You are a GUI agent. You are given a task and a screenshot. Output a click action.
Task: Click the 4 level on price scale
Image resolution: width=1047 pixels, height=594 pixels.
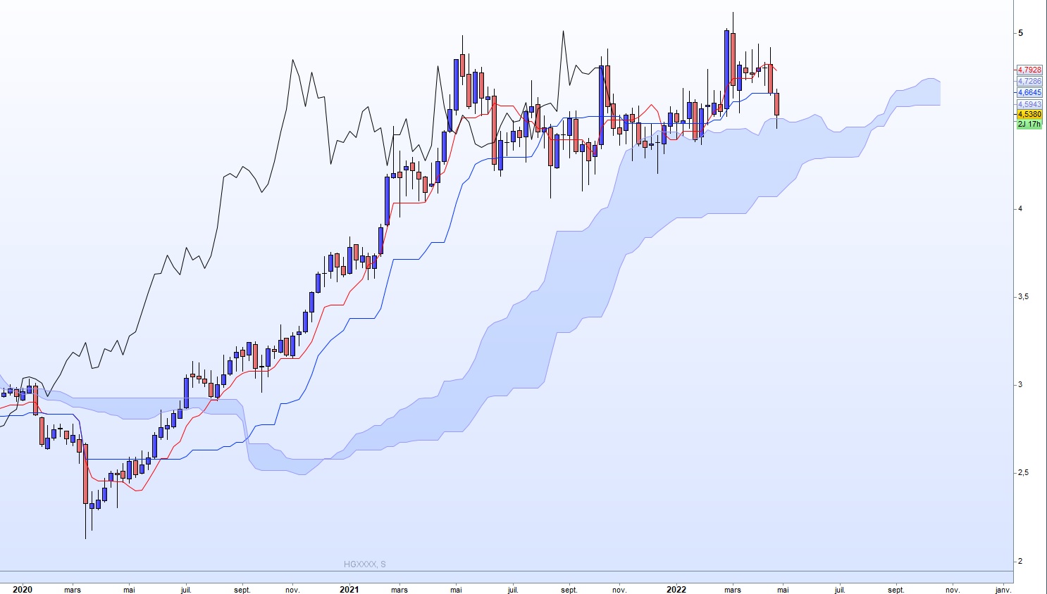click(1020, 208)
